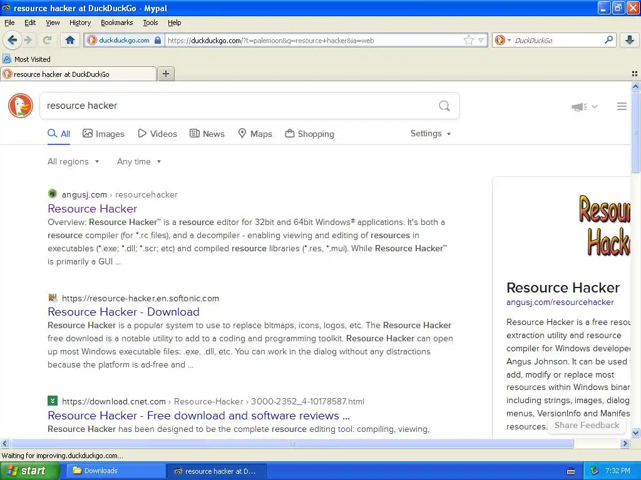Click the vertical scrollbar up arrow

[x=635, y=86]
